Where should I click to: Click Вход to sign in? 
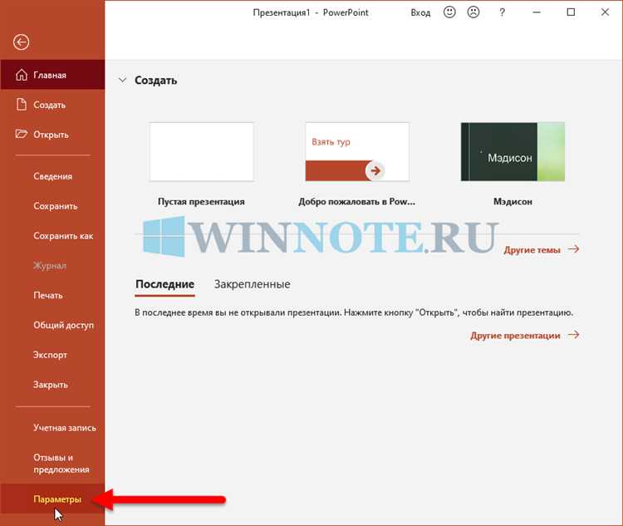420,12
